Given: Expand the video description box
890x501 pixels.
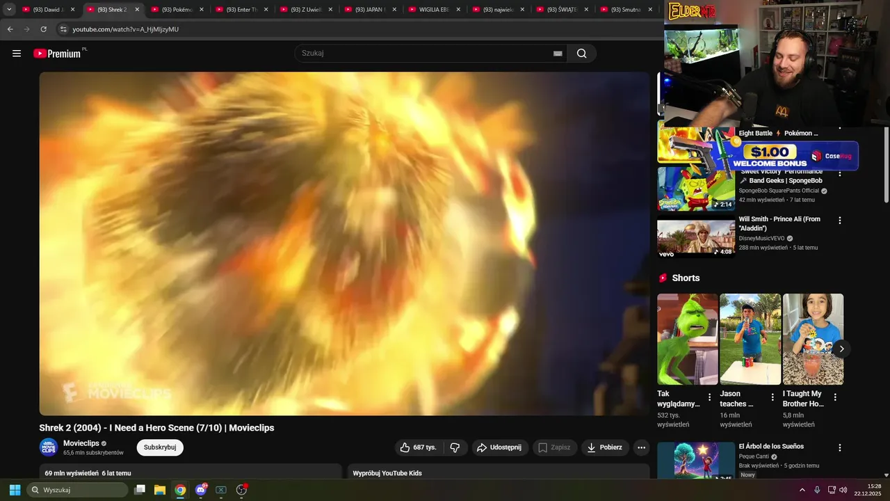Looking at the screenshot, I should [191, 472].
